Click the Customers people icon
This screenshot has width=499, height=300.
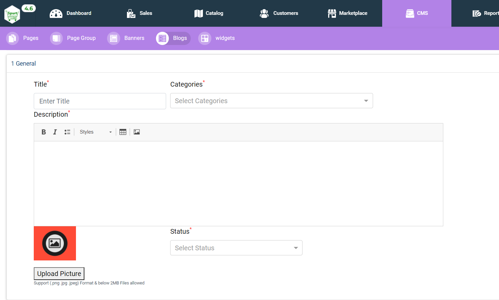(264, 14)
